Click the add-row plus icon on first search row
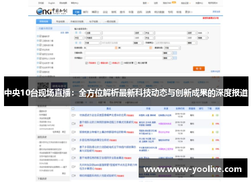 (x=76, y=33)
